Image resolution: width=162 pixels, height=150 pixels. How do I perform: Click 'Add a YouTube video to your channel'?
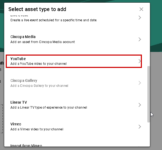pos(38,64)
